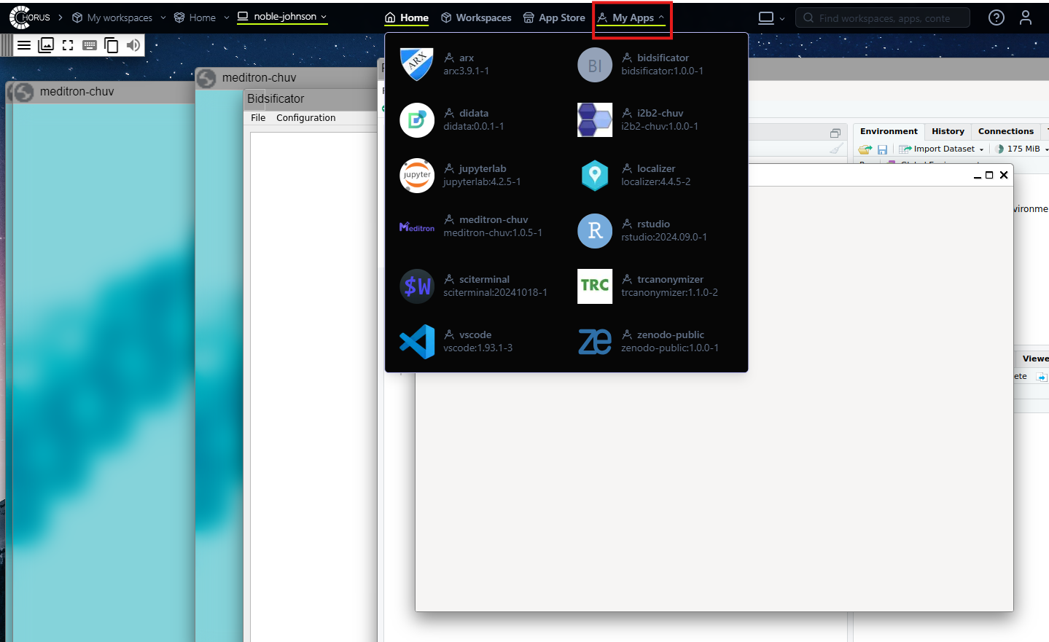Click the zenodo-public:1.0.0-1 version text
The image size is (1049, 642).
point(670,348)
